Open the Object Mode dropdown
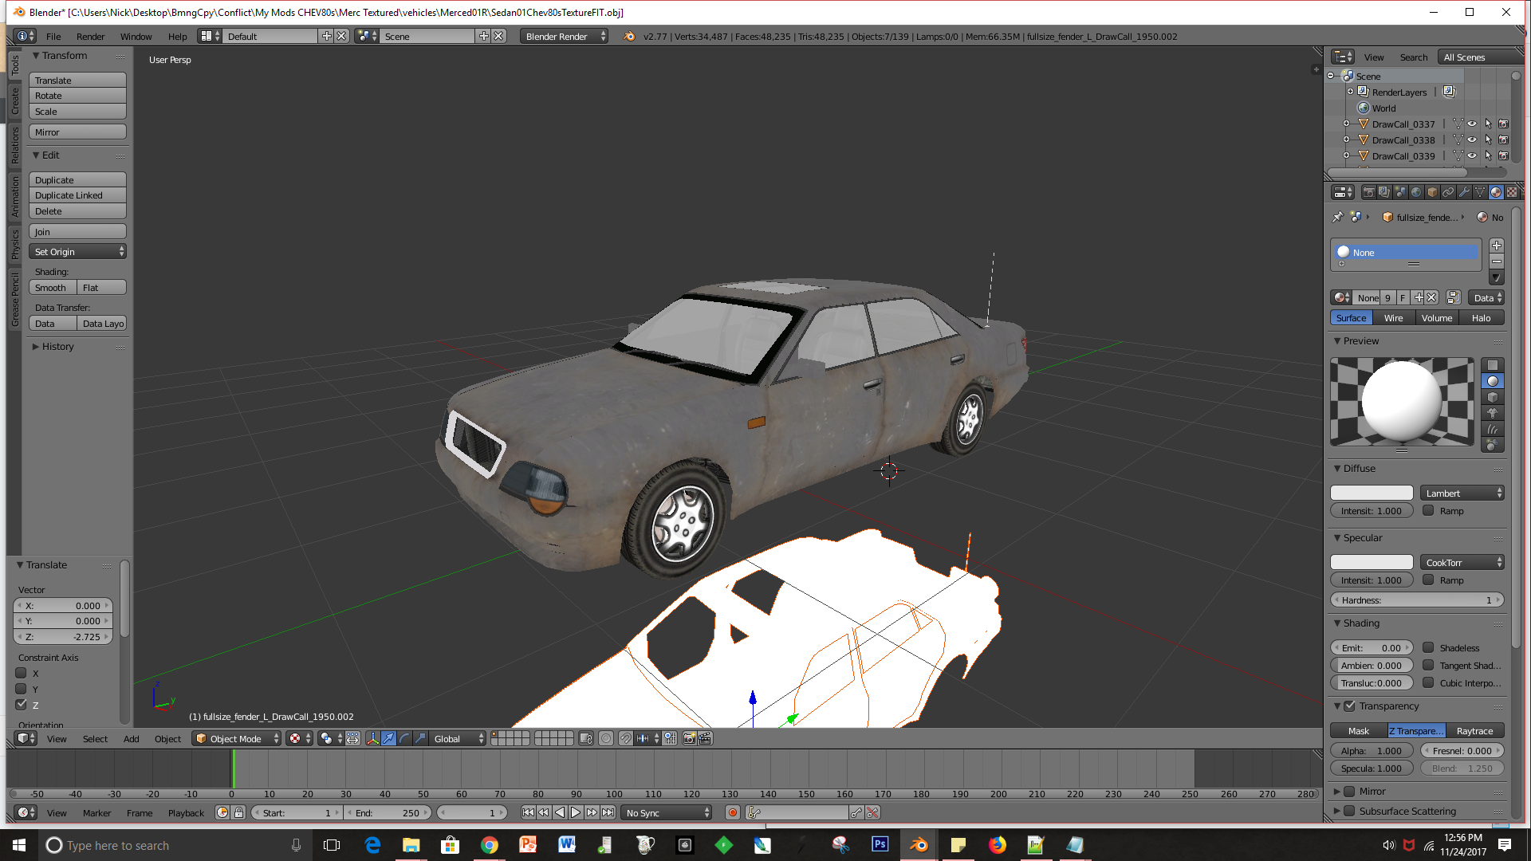 pos(237,739)
